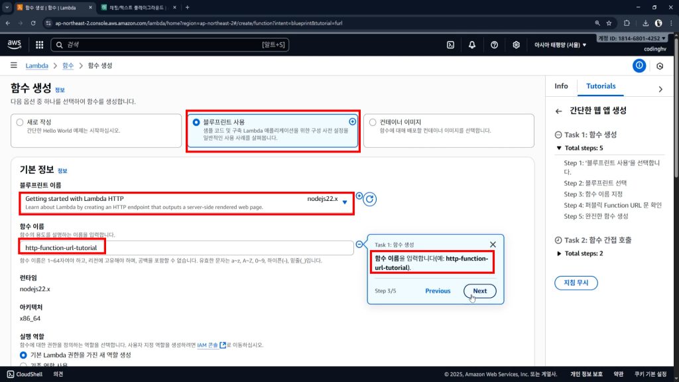Focus the AWS search box

tap(170, 44)
